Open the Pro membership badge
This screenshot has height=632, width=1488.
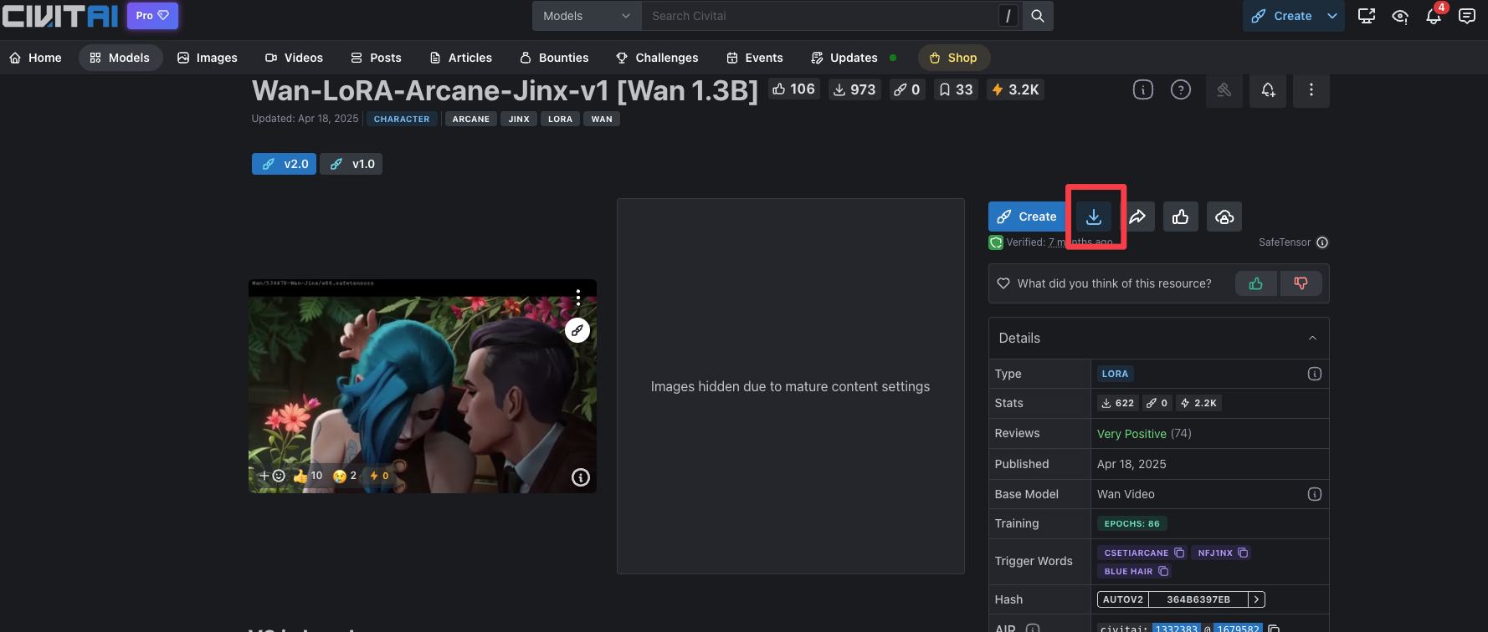coord(152,16)
